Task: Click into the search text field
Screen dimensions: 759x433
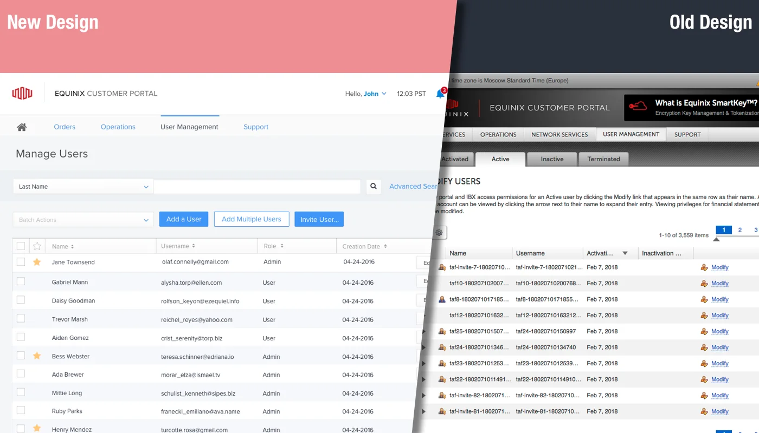Action: 257,187
